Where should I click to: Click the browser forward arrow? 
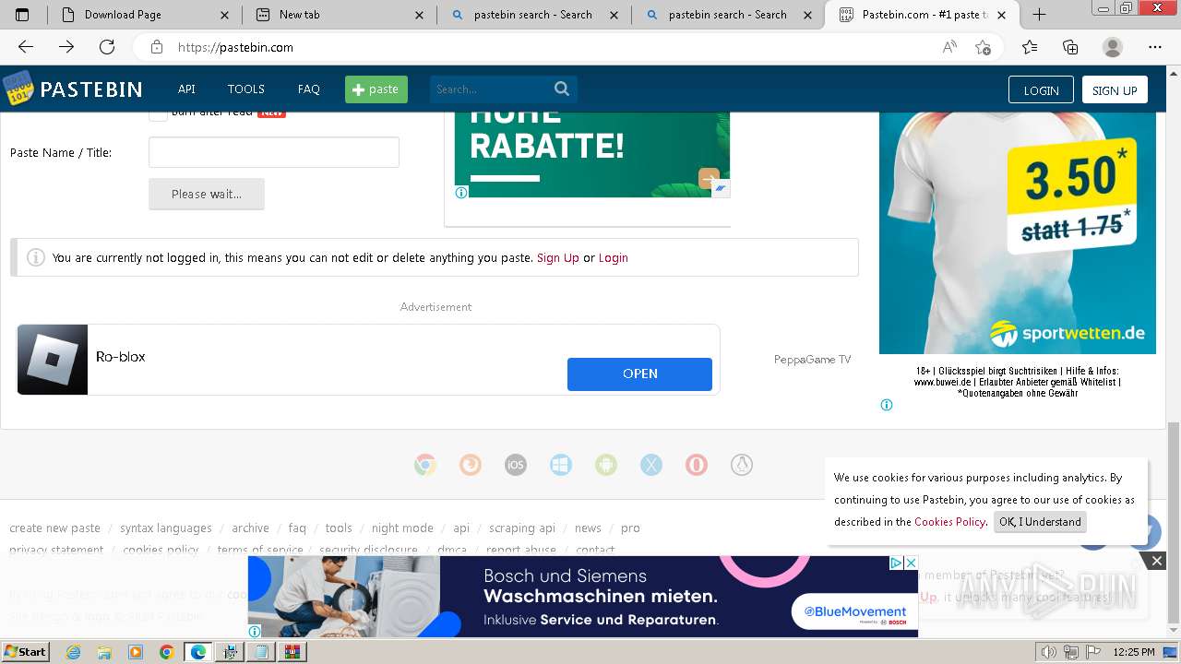66,47
